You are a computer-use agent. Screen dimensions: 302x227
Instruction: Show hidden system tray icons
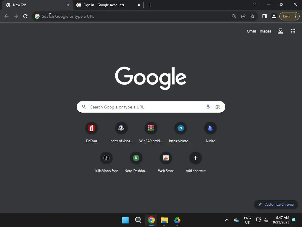(x=227, y=220)
